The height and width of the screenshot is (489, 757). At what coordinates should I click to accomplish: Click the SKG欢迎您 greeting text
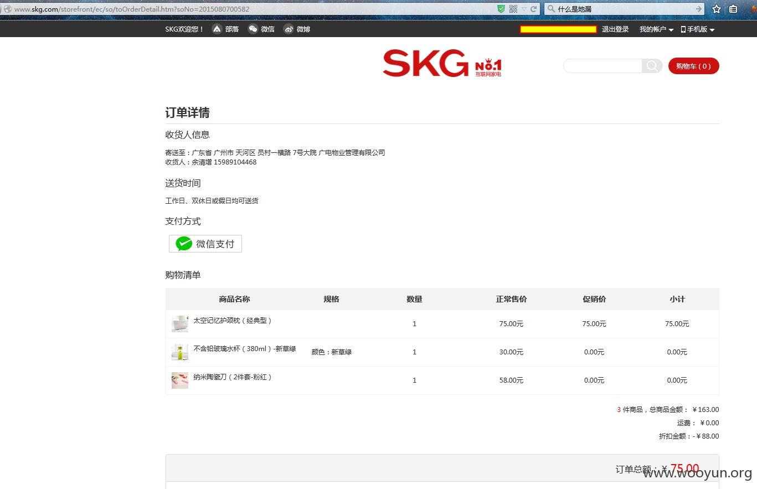[184, 29]
